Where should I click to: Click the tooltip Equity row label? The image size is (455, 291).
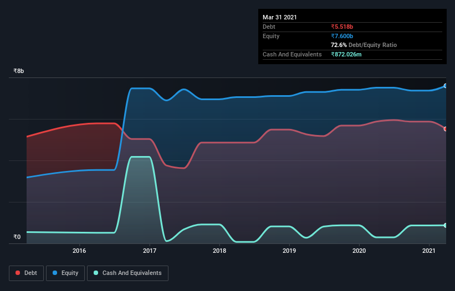[271, 36]
